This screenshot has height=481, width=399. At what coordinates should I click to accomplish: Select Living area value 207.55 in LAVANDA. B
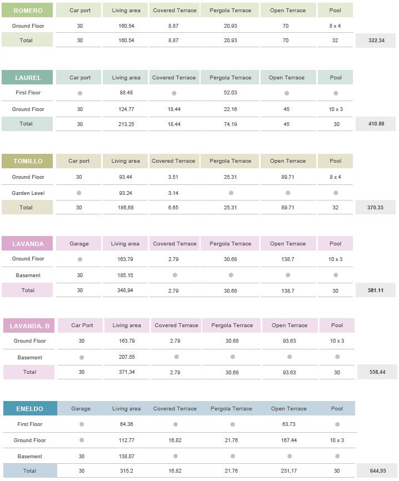(127, 358)
